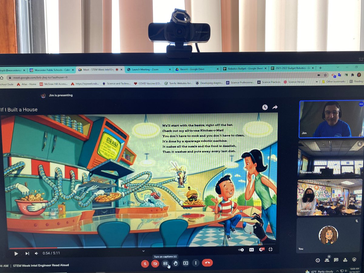
Task: Show everyone in the people panel
Action: pos(327,260)
